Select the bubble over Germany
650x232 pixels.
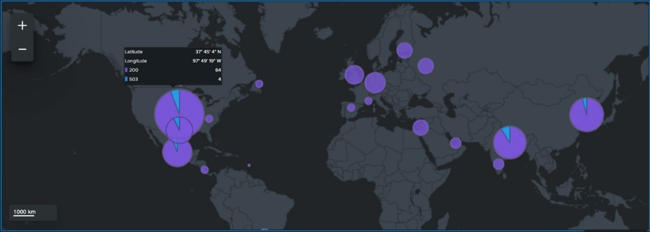(x=375, y=82)
